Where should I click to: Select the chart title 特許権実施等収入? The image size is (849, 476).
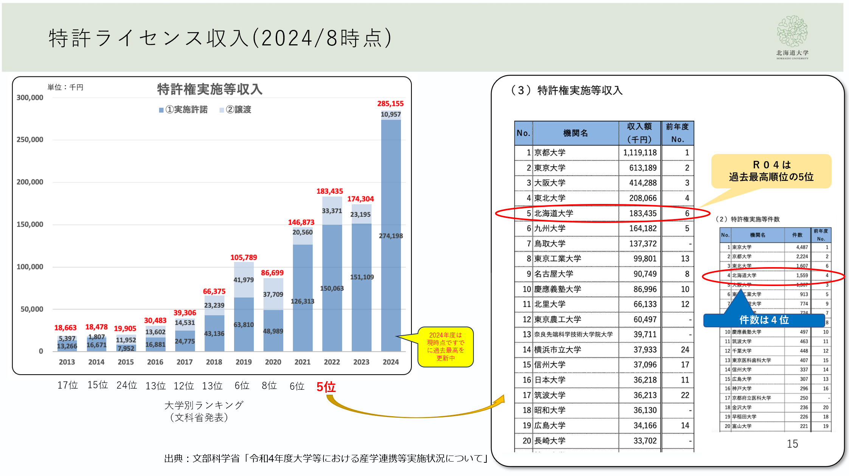click(x=210, y=89)
